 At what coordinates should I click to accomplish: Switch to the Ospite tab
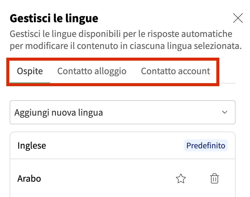coord(30,71)
